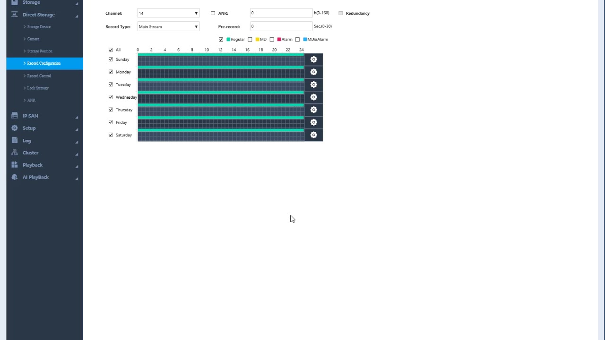Expand the Log section

pos(77,142)
